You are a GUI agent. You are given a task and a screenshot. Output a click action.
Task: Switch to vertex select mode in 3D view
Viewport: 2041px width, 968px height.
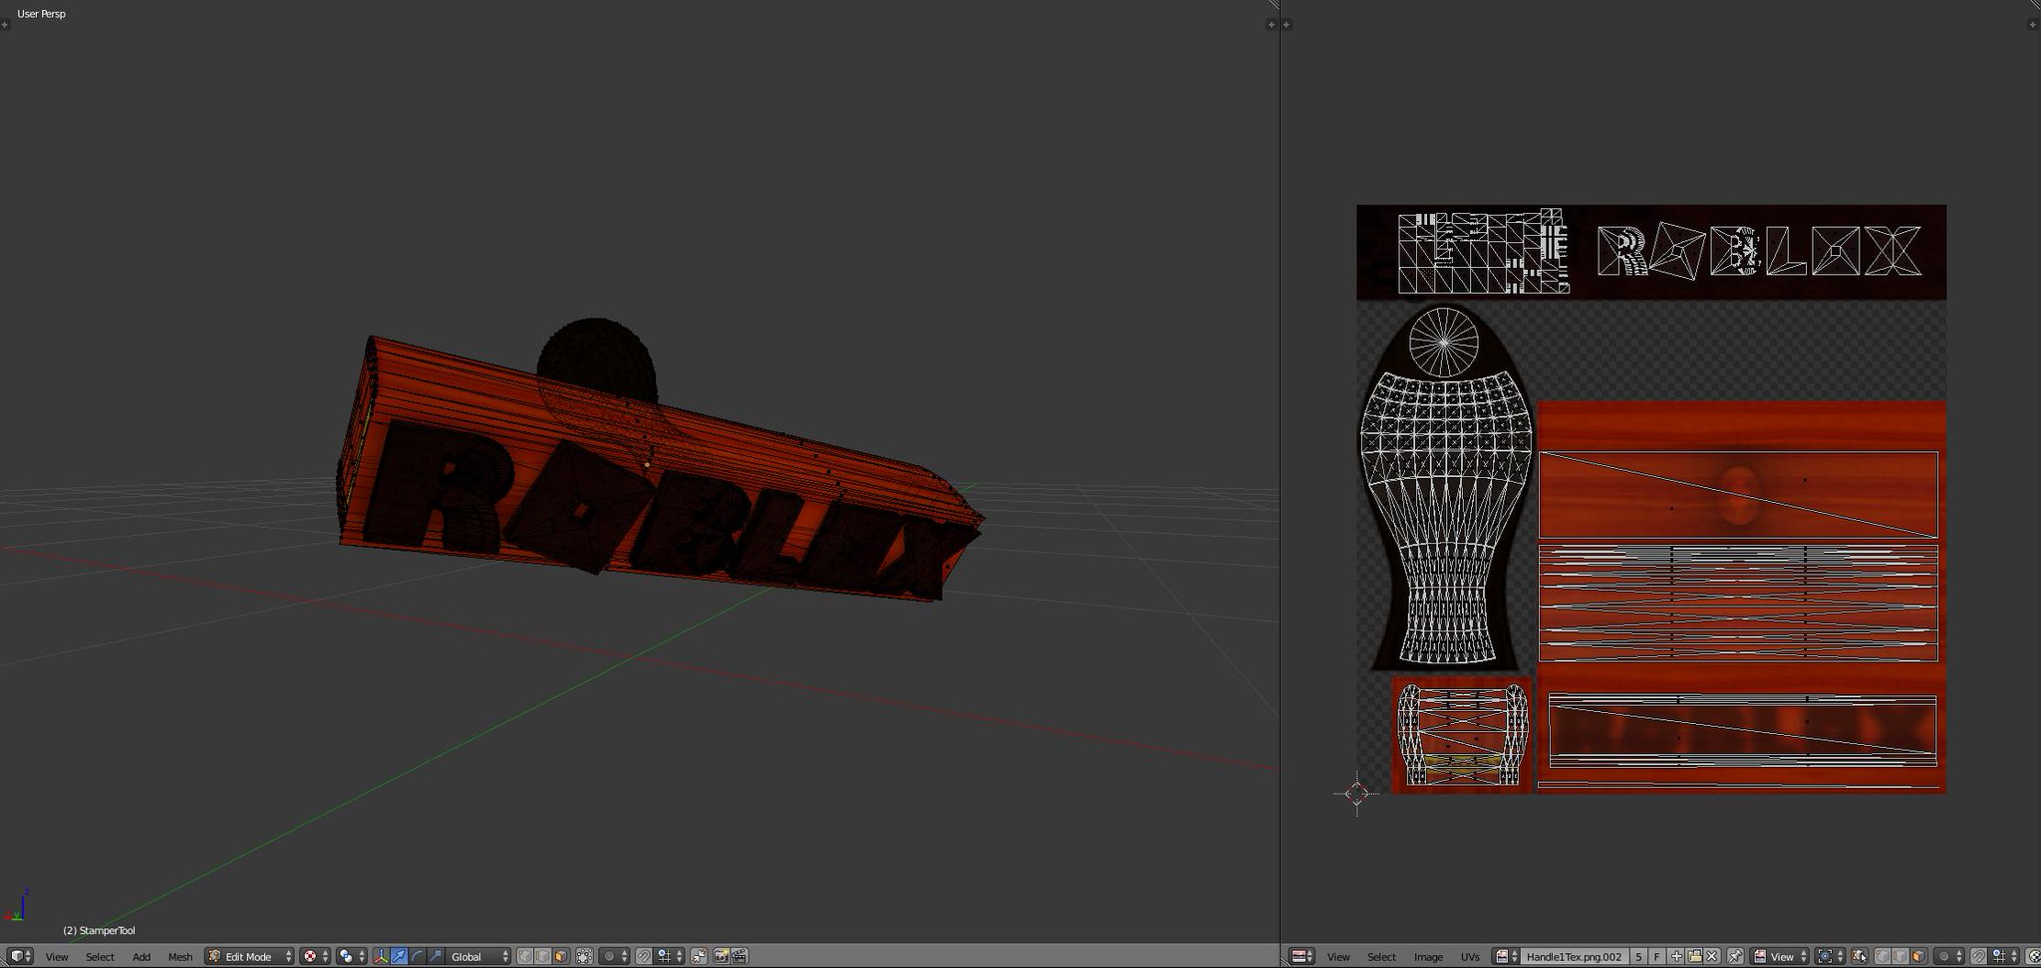525,957
